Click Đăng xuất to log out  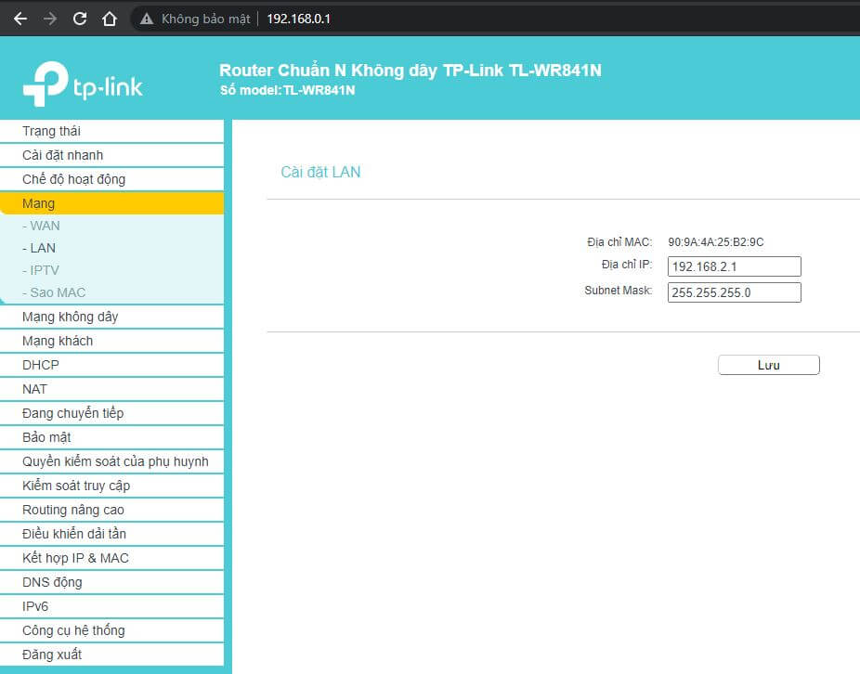(111, 655)
